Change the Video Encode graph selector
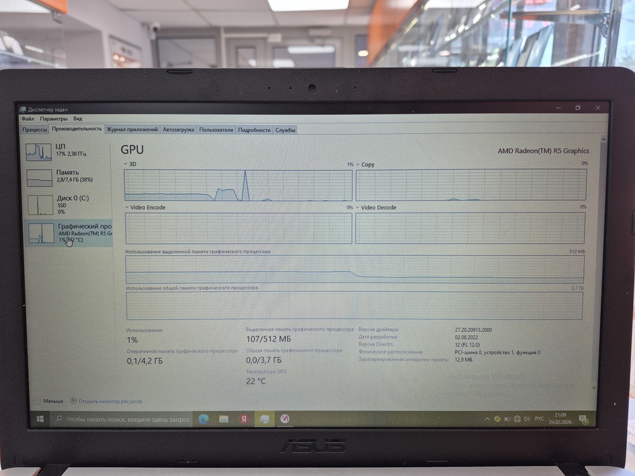The width and height of the screenshot is (635, 476). 145,208
